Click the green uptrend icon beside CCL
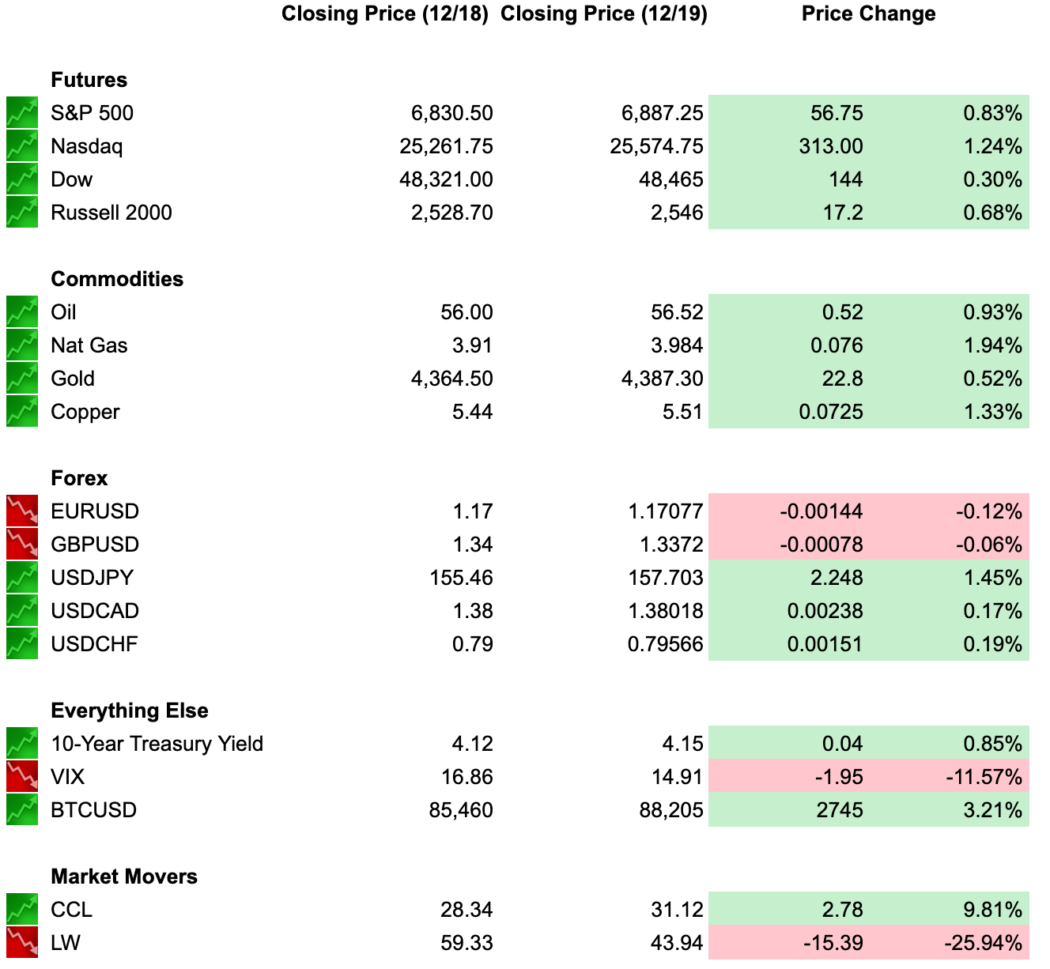Viewport: 1050px width, 969px height. (22, 910)
